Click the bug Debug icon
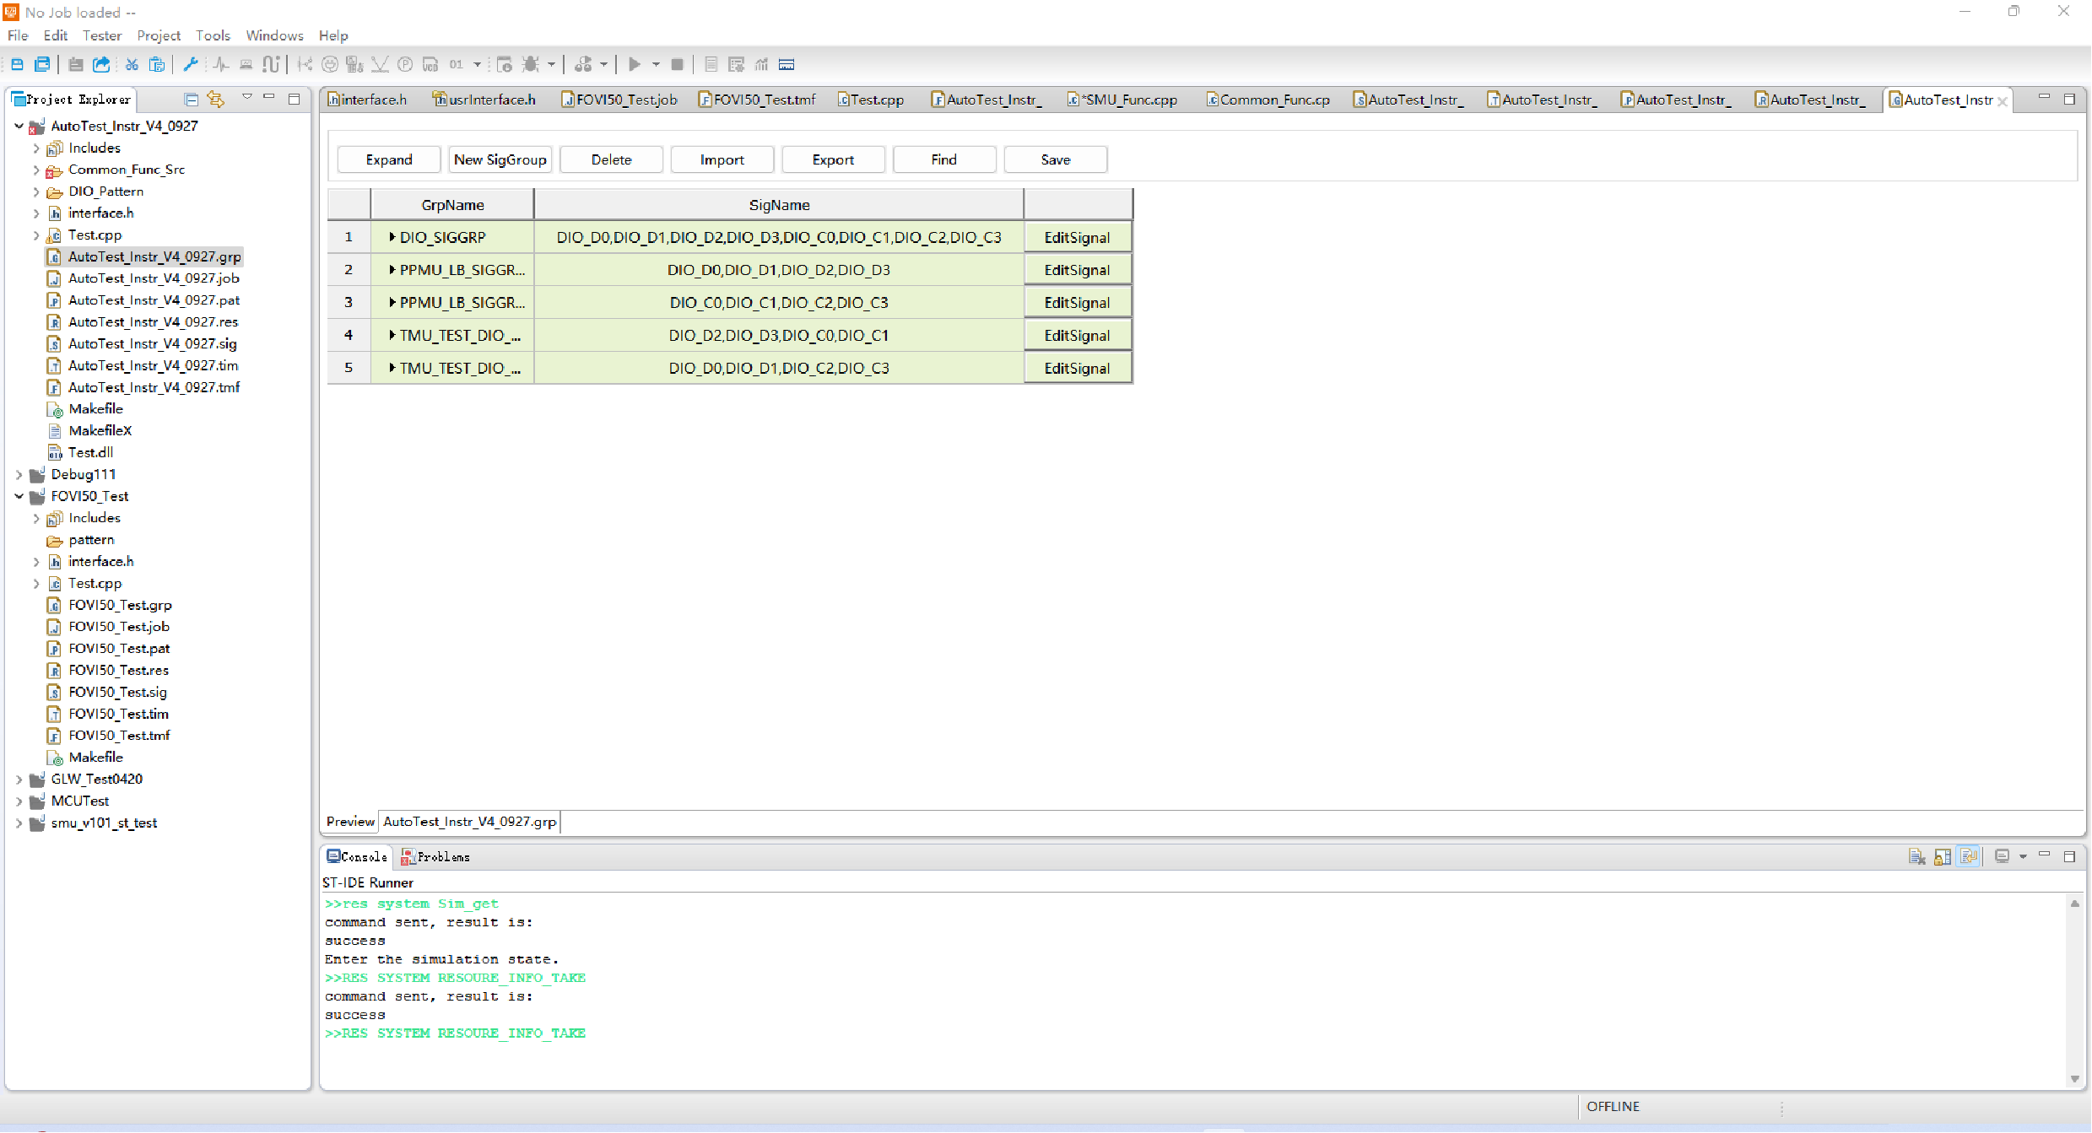This screenshot has height=1133, width=2092. pos(531,64)
